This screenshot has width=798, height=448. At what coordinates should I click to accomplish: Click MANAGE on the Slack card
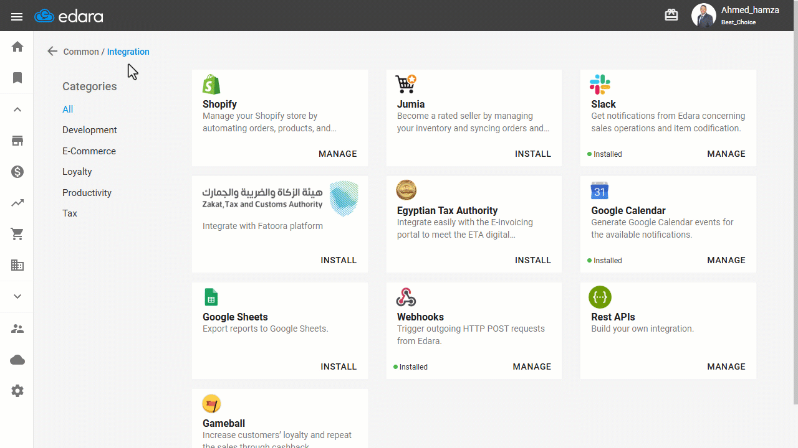(726, 154)
